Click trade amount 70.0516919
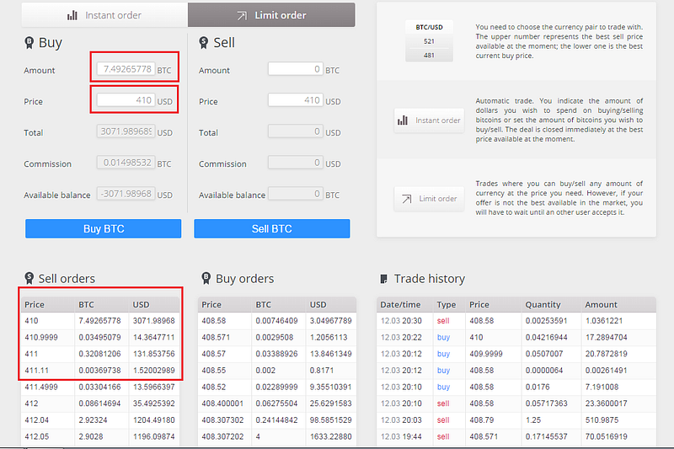Screen dimensions: 674x449 coord(606,436)
